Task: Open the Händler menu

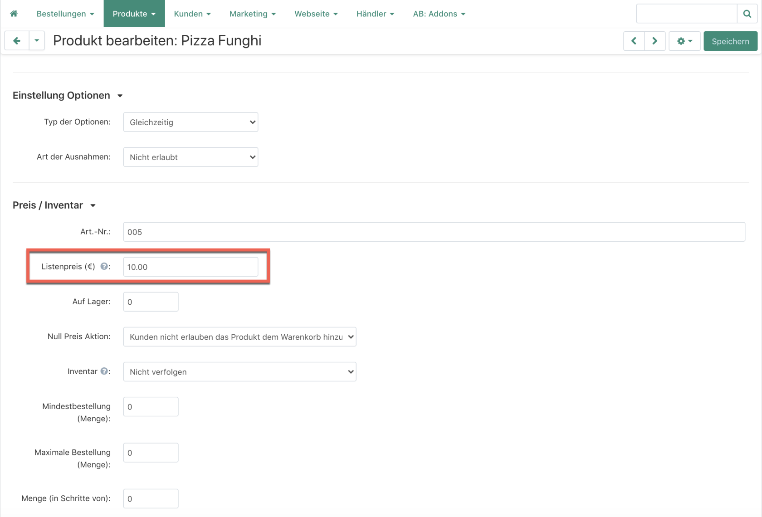Action: coord(375,14)
